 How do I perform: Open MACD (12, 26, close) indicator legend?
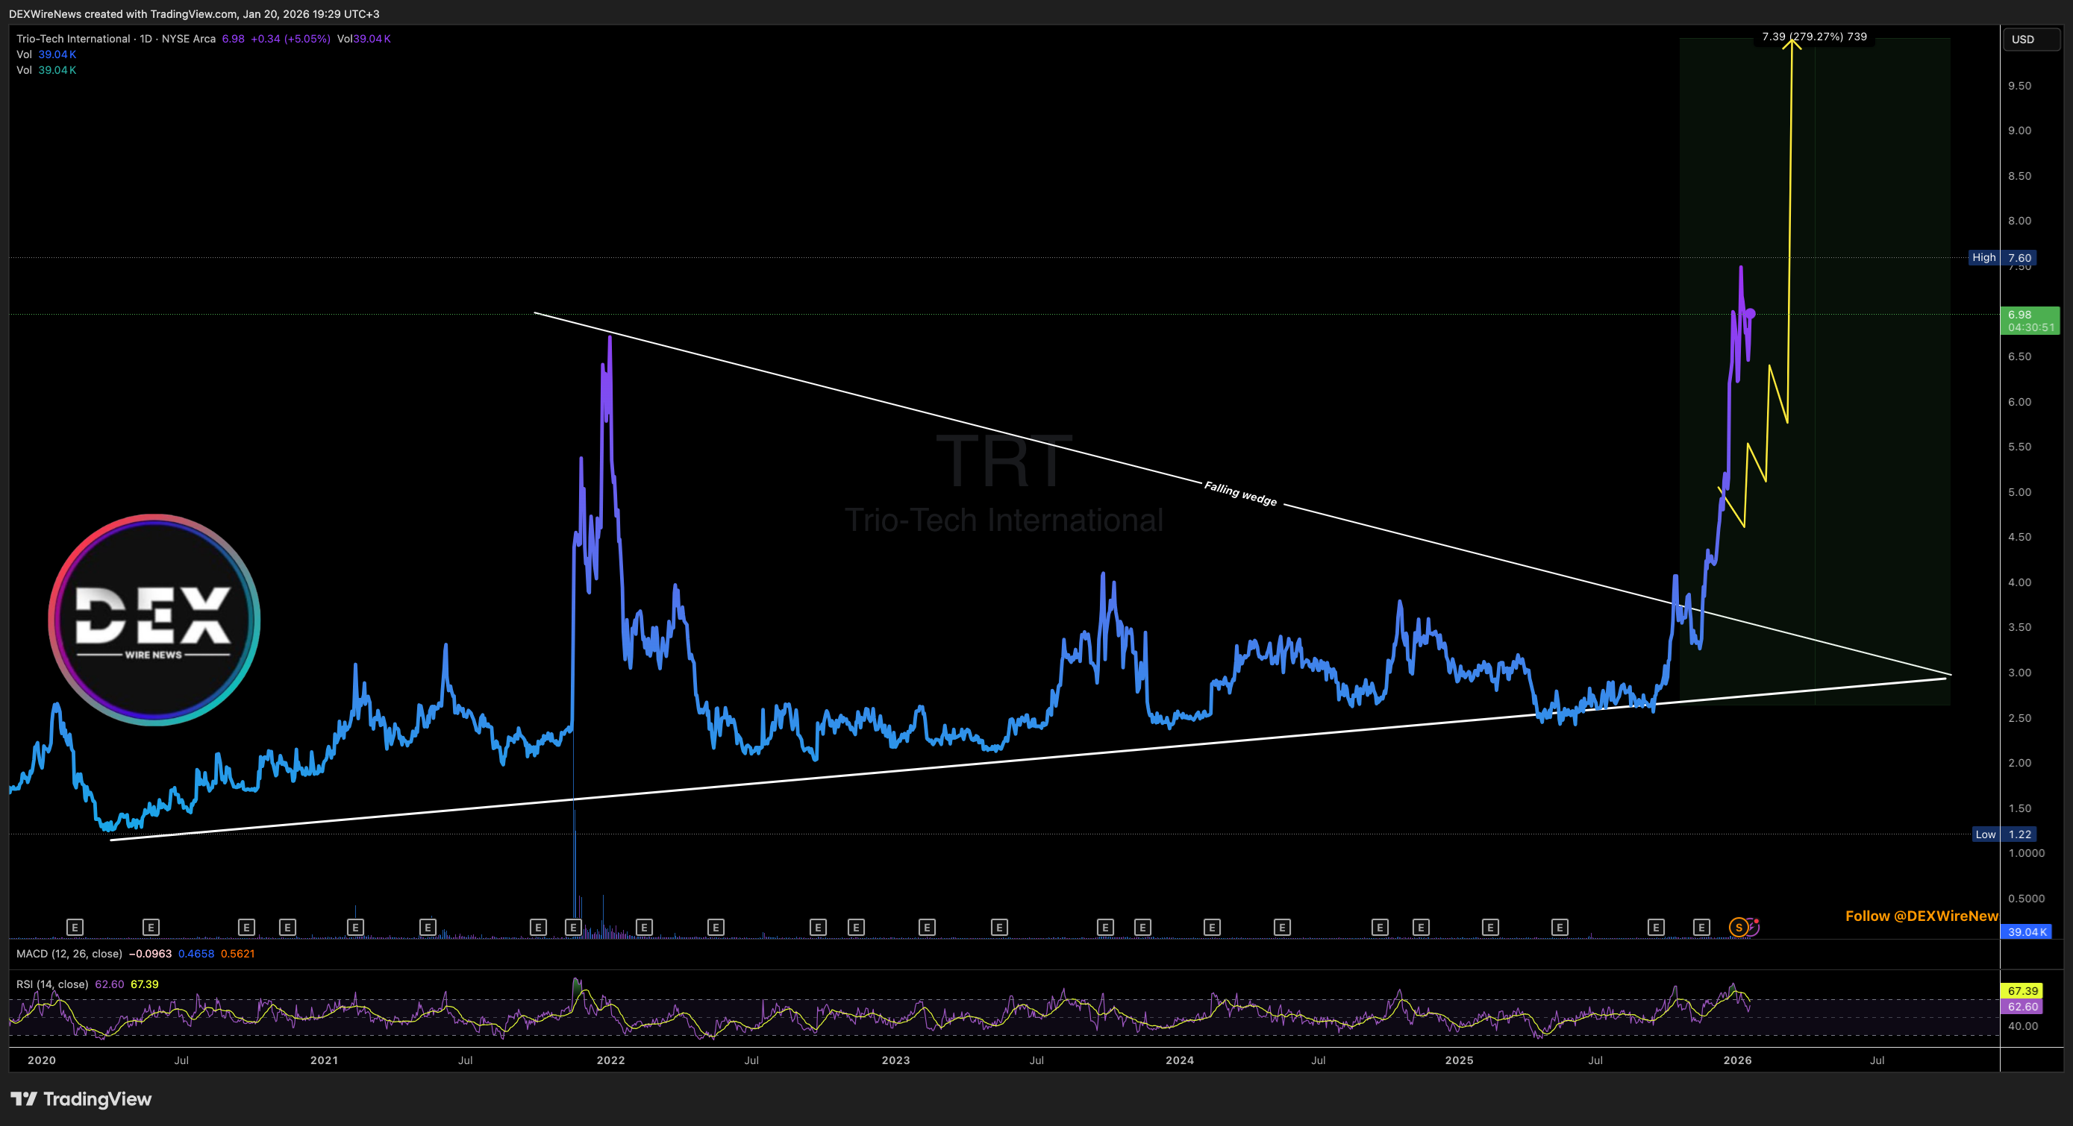(69, 954)
